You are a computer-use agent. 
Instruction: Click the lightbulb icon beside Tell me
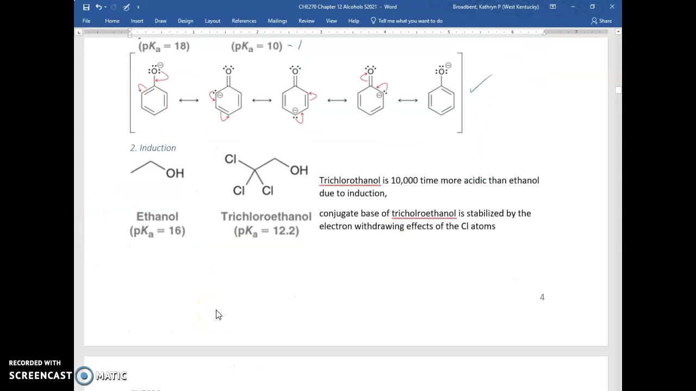[373, 21]
